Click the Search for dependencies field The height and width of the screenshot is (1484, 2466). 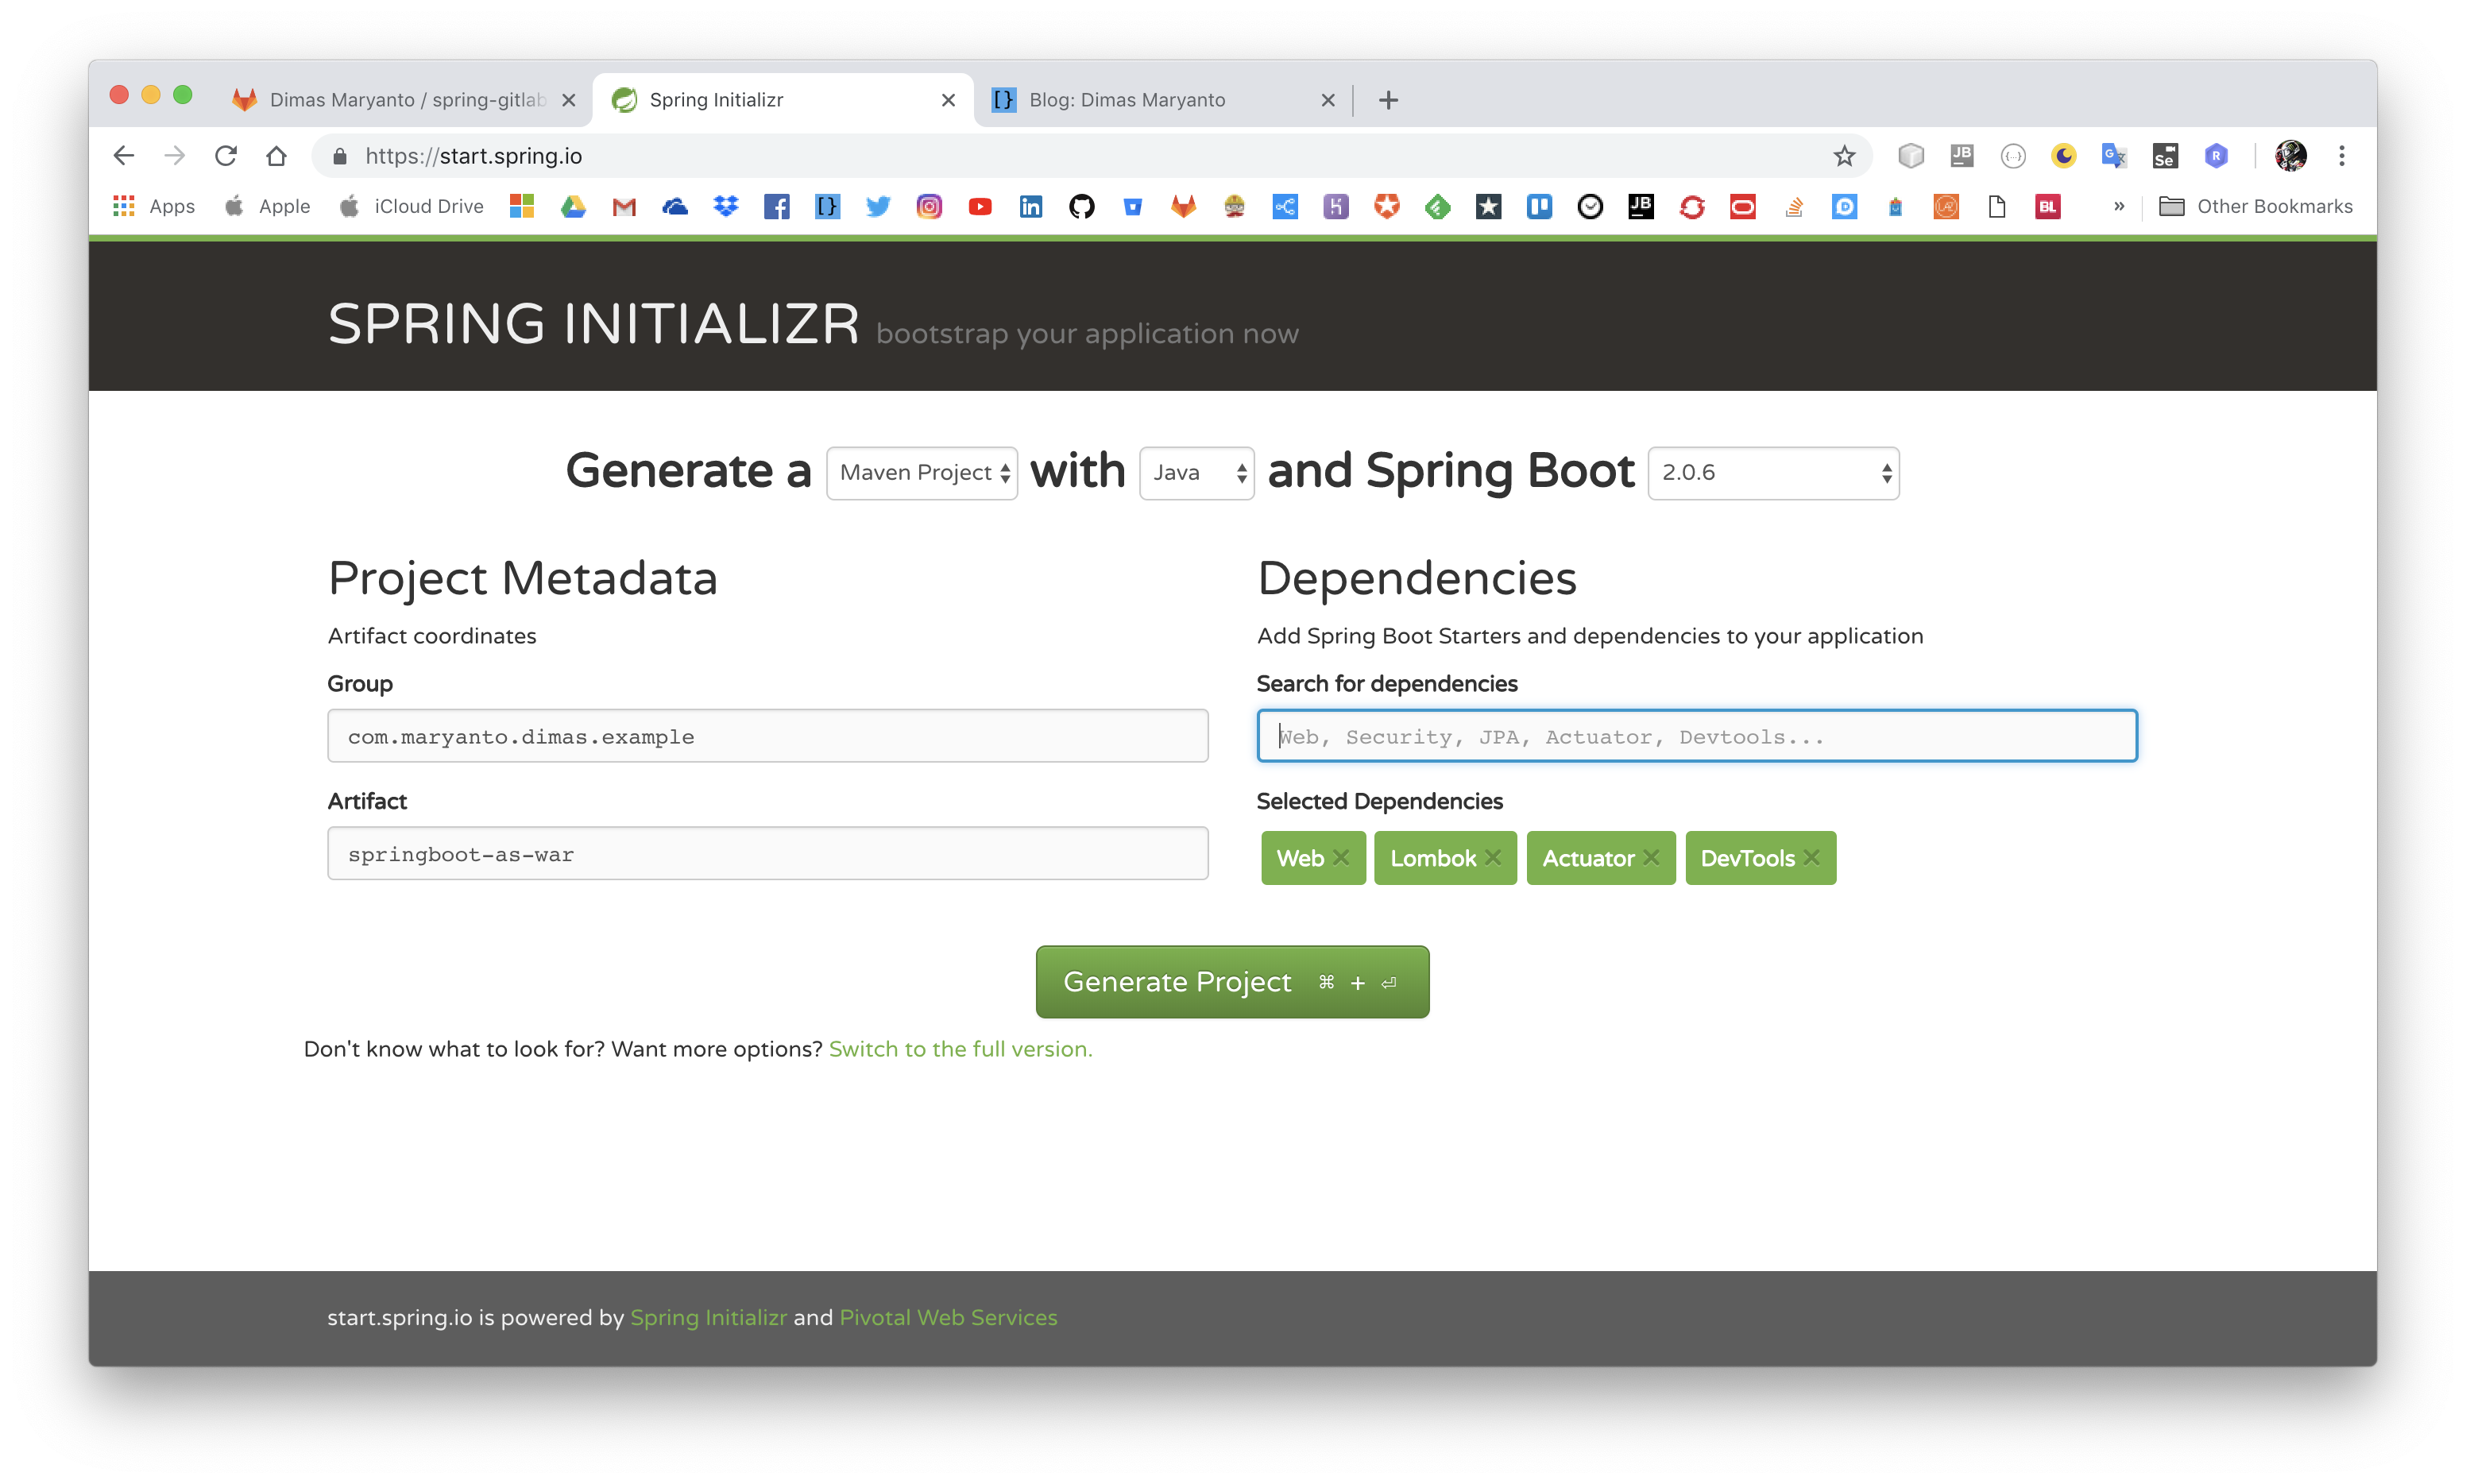(1697, 736)
